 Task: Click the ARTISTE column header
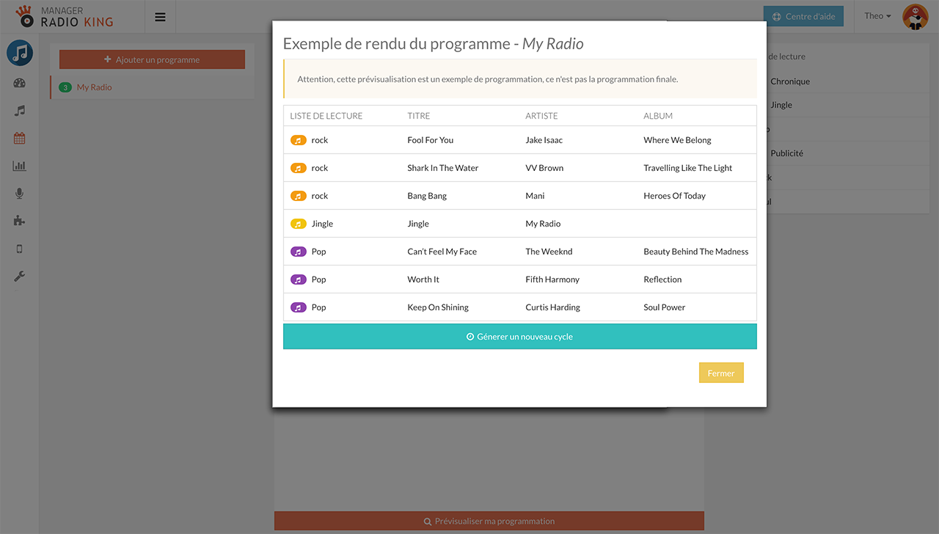(541, 116)
